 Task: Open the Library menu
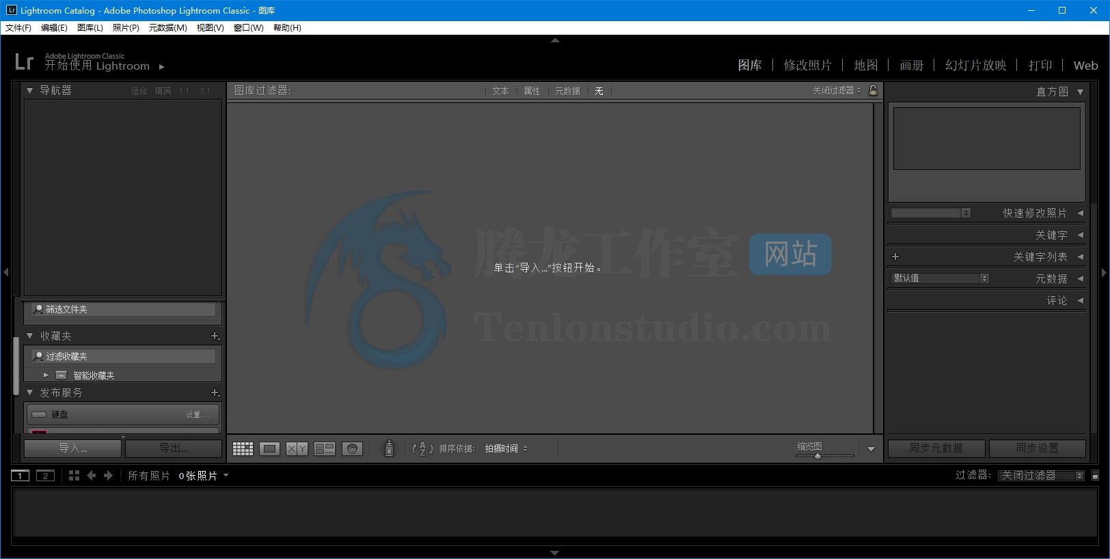tap(90, 28)
